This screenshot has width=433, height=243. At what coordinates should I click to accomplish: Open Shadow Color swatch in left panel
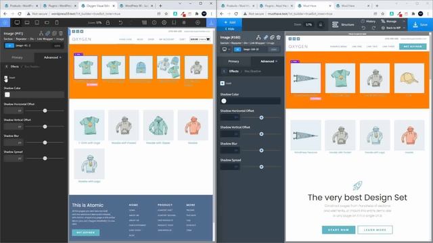pyautogui.click(x=7, y=94)
